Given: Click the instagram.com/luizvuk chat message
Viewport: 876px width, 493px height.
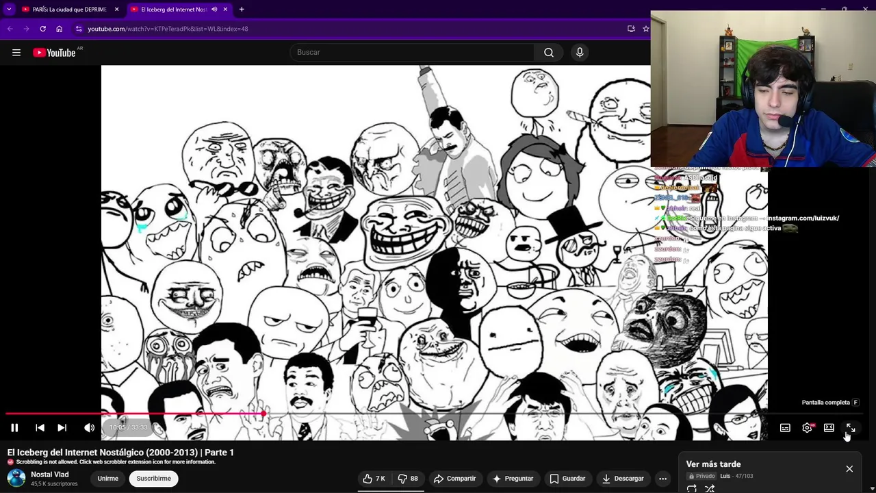Looking at the screenshot, I should coord(746,218).
